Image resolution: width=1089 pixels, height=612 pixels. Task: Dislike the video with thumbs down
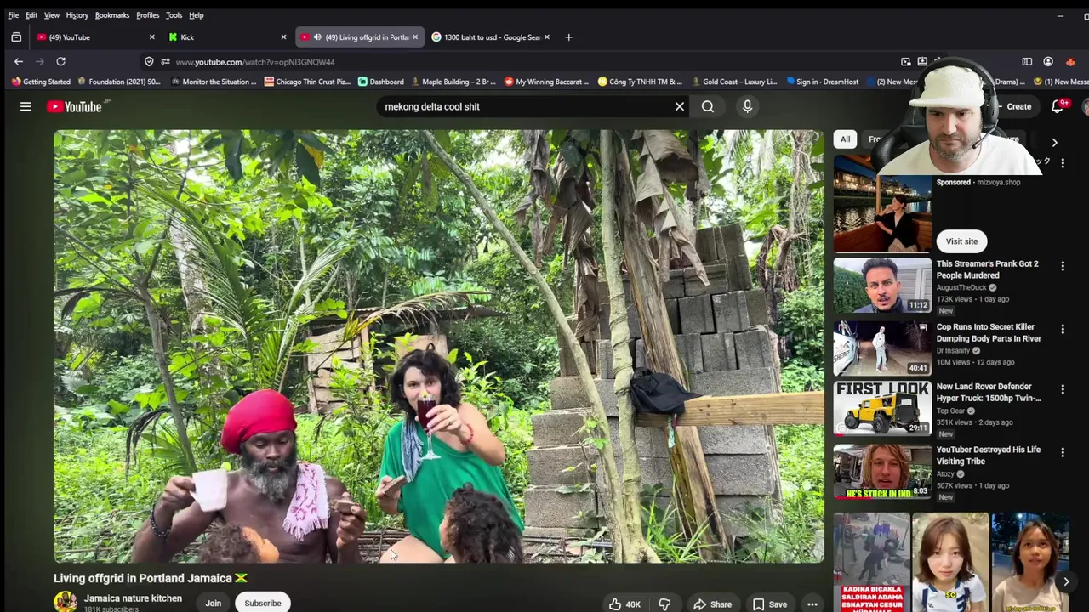pos(664,604)
